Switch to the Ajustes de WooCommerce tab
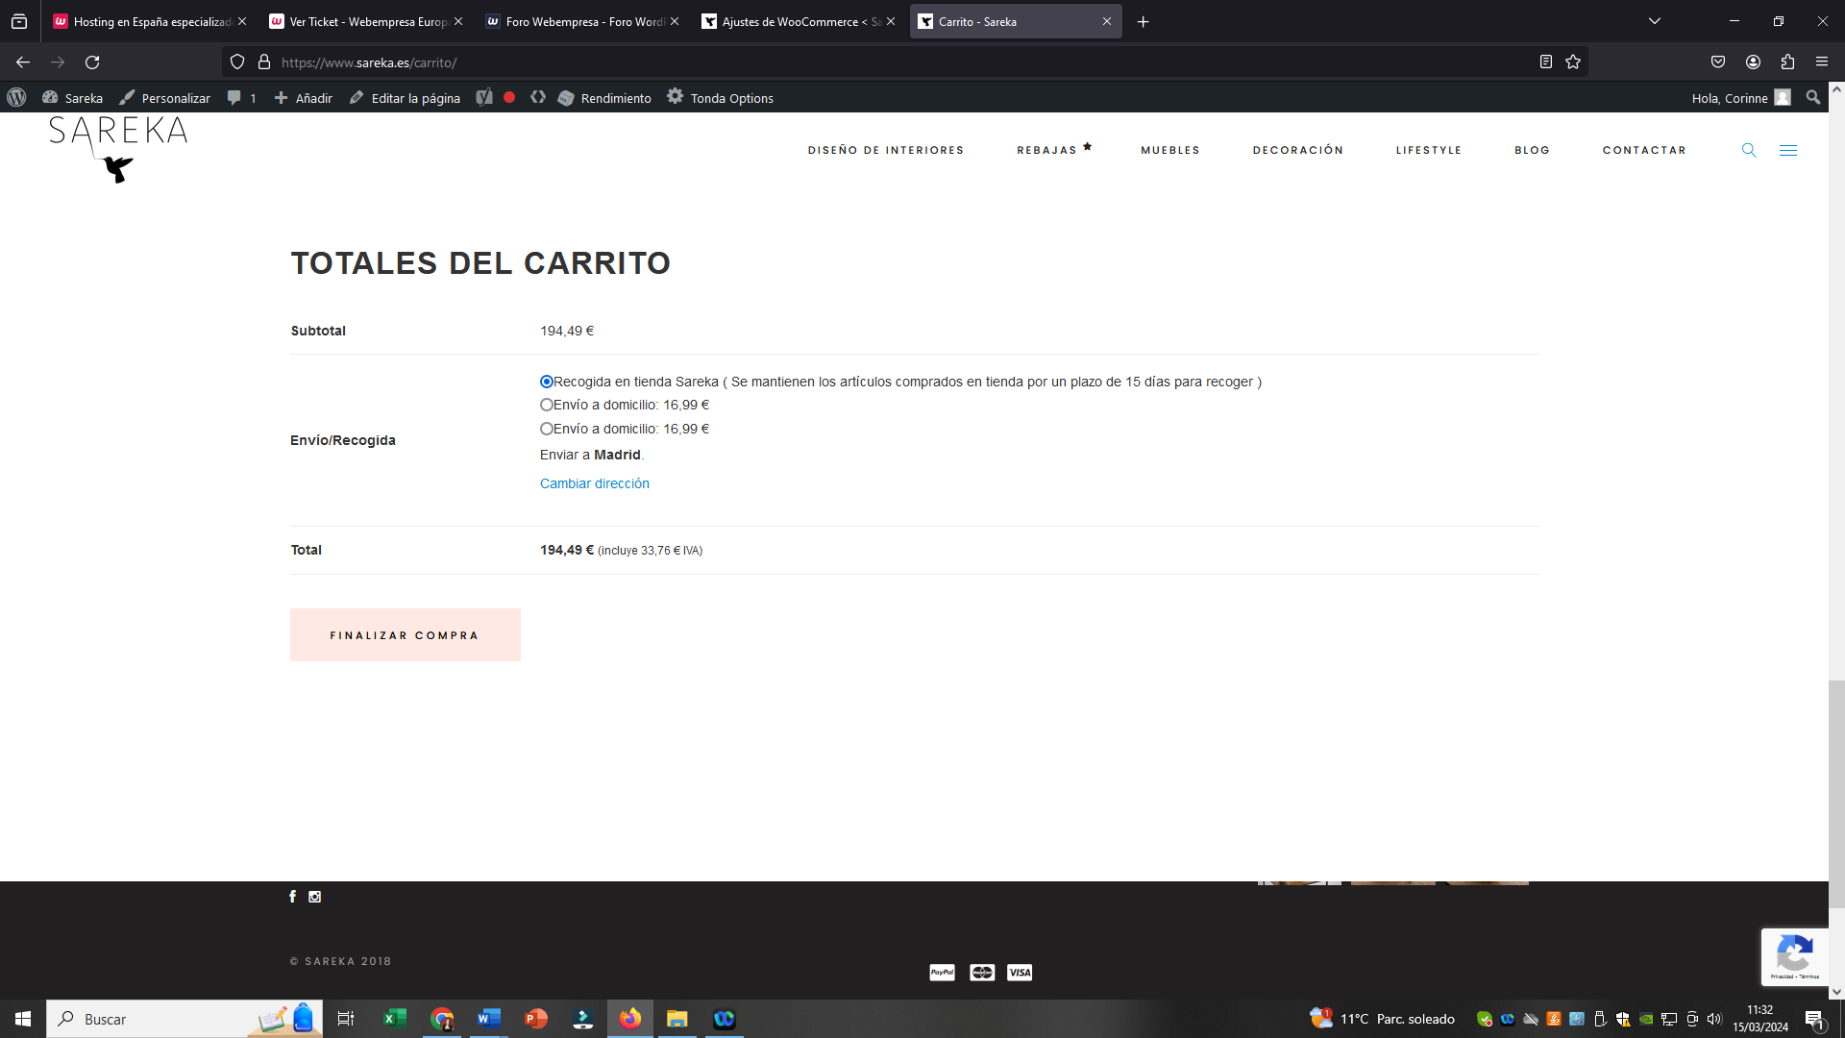Viewport: 1845px width, 1038px height. 799,21
